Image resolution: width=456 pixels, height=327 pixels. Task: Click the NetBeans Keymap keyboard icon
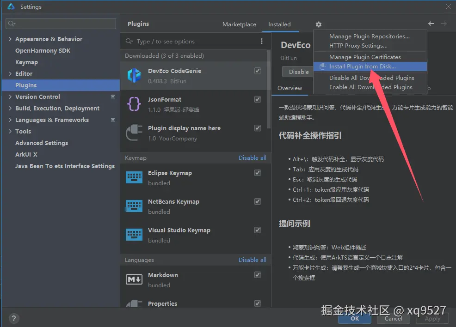coord(134,206)
